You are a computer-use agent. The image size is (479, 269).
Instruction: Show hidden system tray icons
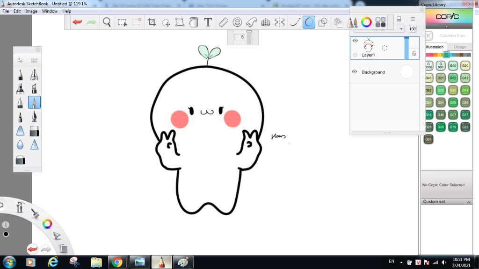tap(401, 262)
